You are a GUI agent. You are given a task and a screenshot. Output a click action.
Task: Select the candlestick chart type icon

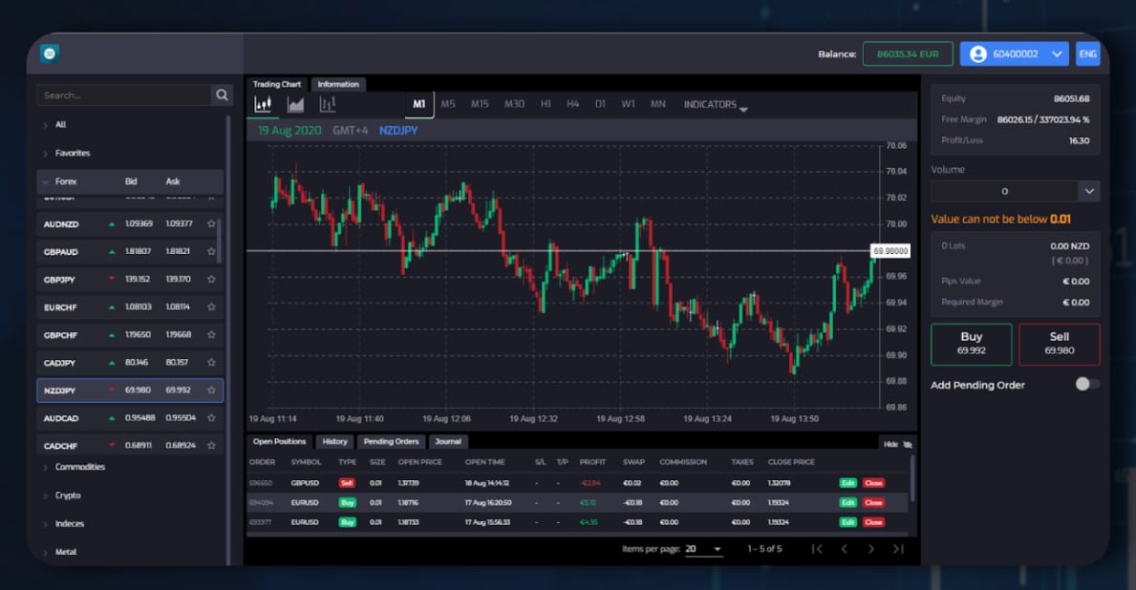pyautogui.click(x=263, y=104)
